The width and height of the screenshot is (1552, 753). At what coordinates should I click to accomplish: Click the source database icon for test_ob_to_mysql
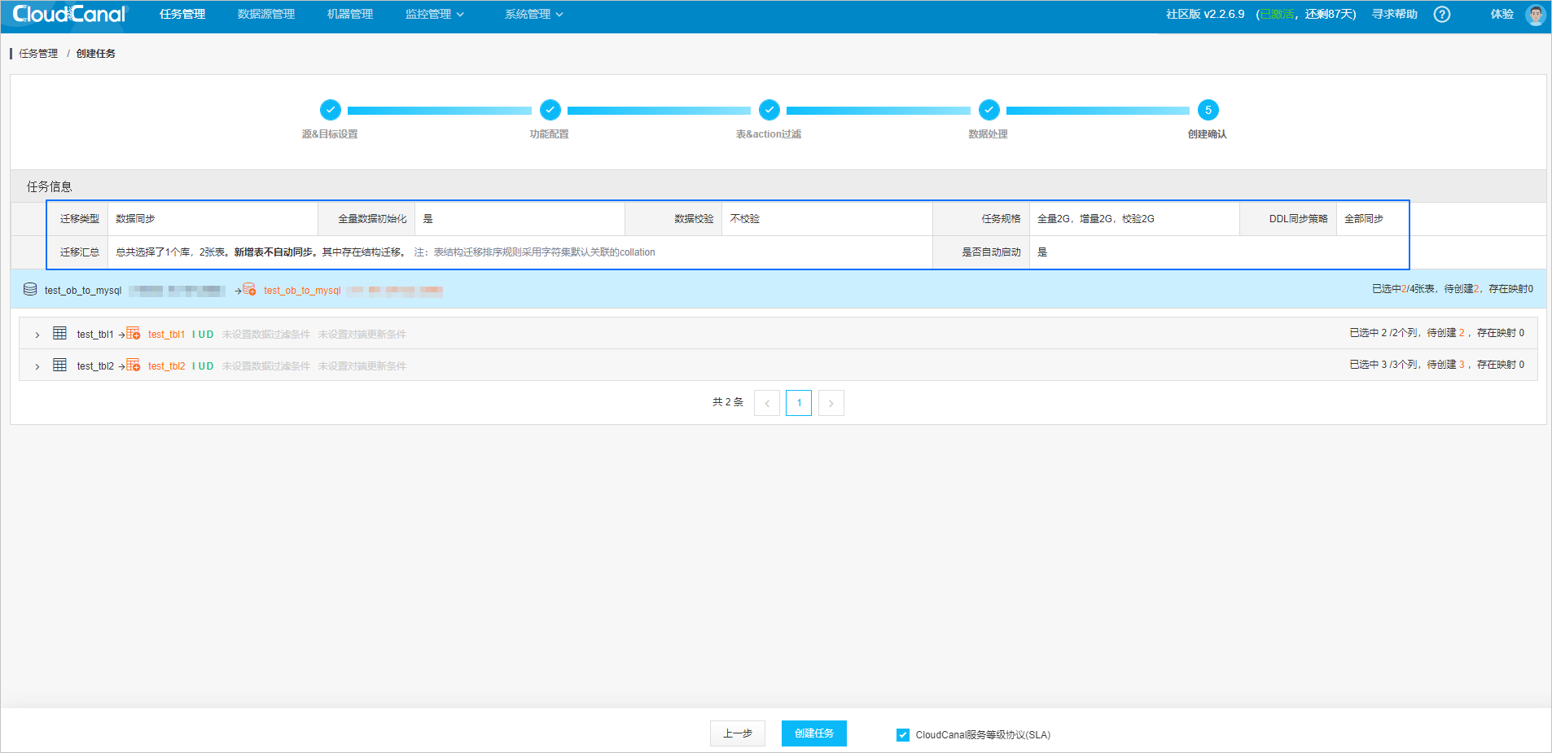click(x=30, y=290)
